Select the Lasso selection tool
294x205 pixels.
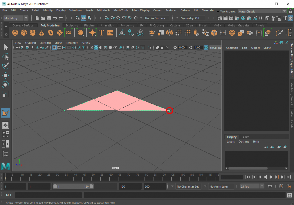point(5,57)
